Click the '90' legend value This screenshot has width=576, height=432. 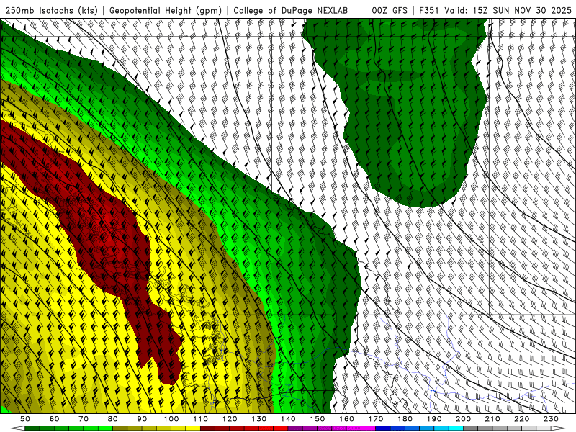click(142, 419)
